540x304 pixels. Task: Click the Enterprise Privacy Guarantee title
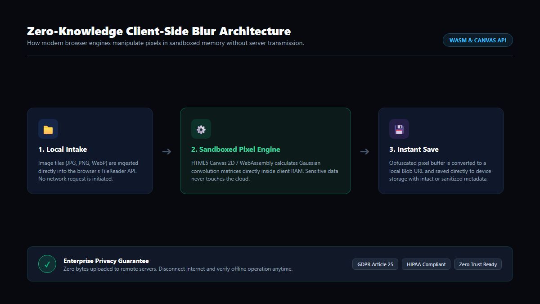[x=106, y=261]
